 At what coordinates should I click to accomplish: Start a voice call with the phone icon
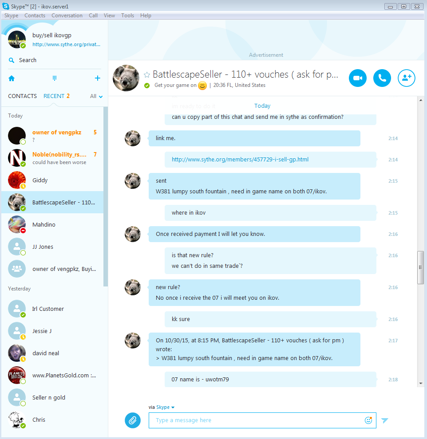coord(382,78)
